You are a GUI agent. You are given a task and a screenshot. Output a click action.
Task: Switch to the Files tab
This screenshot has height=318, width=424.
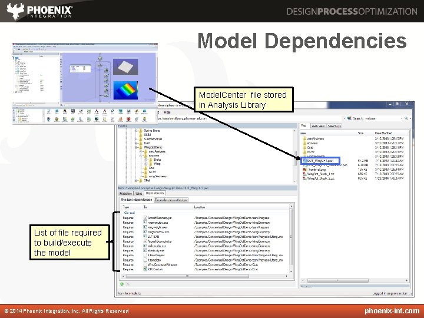304,126
